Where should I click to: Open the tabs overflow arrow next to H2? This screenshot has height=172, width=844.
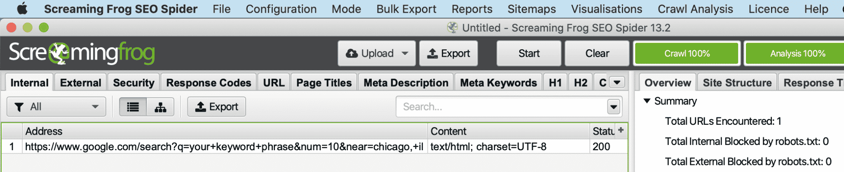[617, 83]
